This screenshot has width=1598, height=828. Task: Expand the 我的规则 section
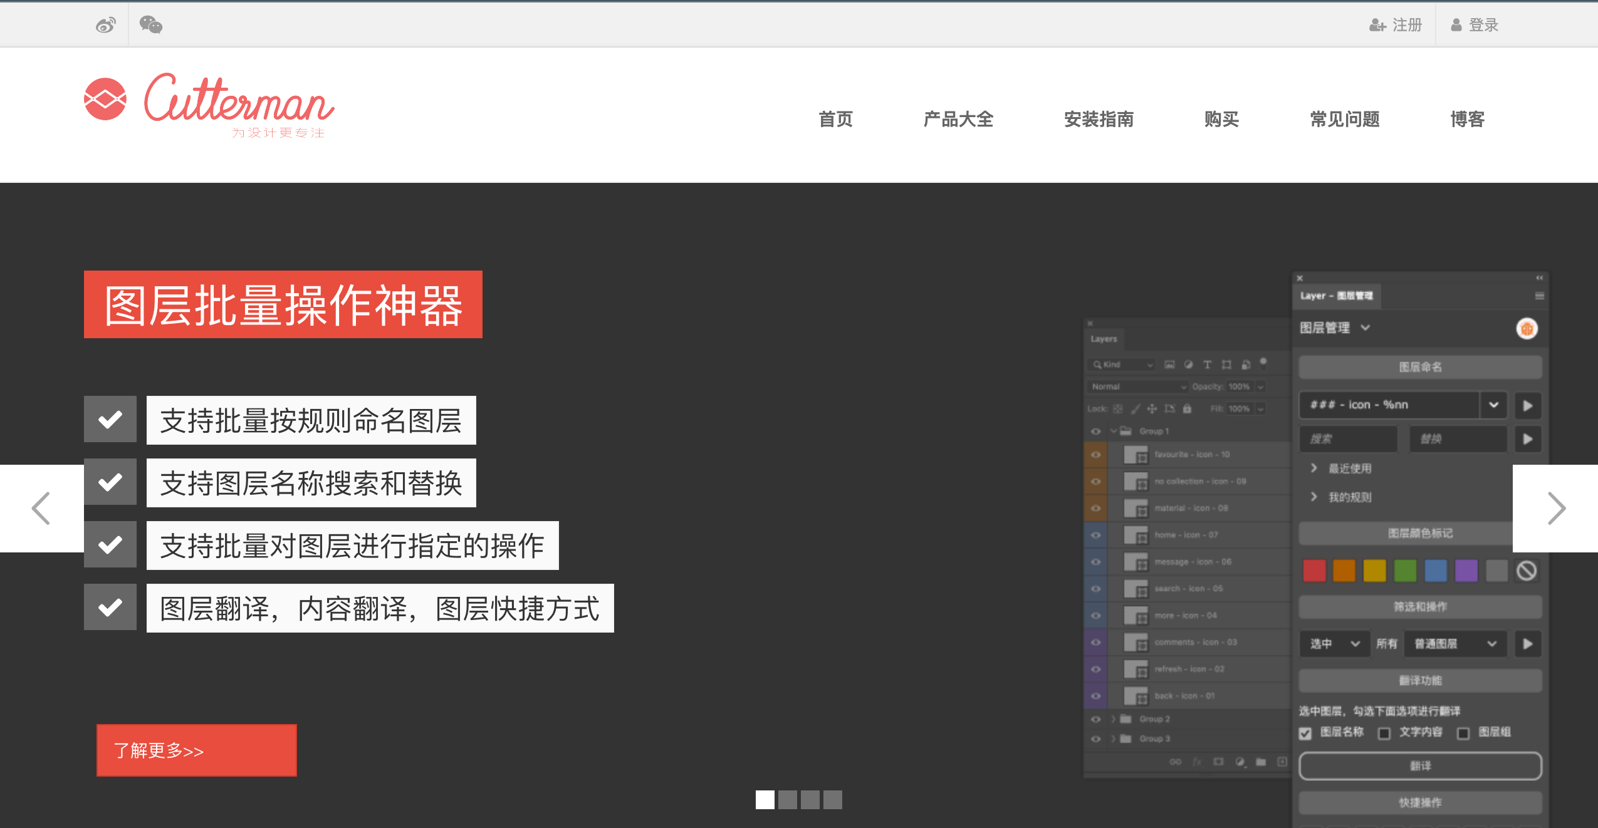pos(1341,497)
